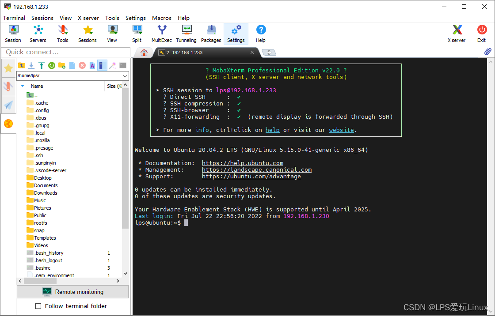The width and height of the screenshot is (495, 316).
Task: Follow the help link in terminal banner
Action: tap(272, 130)
